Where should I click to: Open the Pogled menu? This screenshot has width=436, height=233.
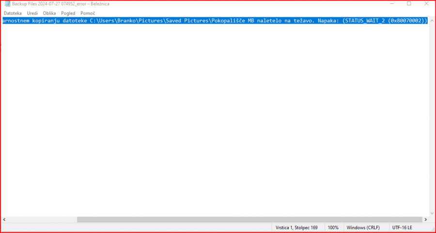tap(68, 13)
